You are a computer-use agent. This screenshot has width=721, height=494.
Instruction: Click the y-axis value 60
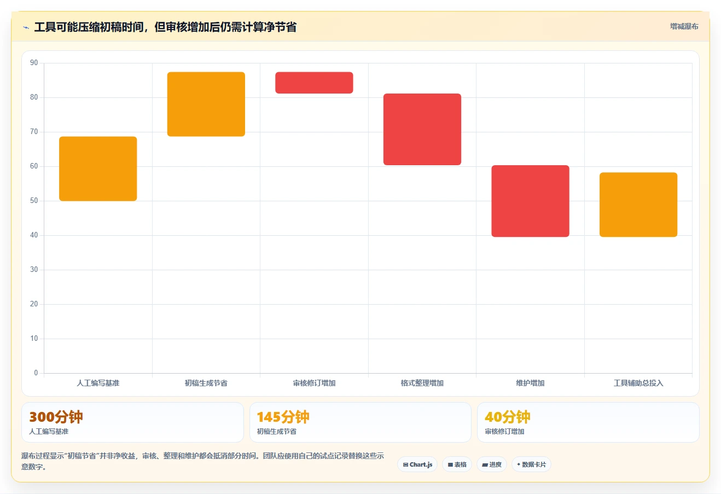34,166
